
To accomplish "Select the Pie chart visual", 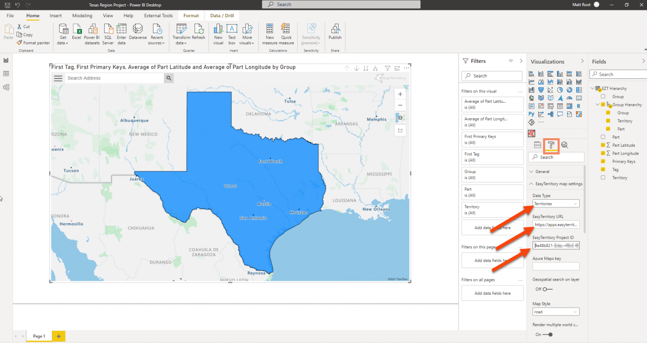I will click(560, 90).
